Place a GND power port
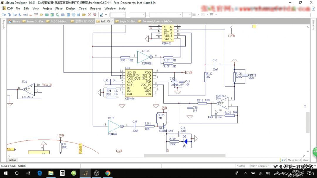The height and width of the screenshot is (178, 317). click(x=31, y=15)
